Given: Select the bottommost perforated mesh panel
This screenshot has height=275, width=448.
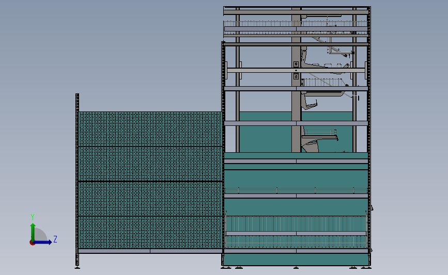Looking at the screenshot, I should click(150, 233).
